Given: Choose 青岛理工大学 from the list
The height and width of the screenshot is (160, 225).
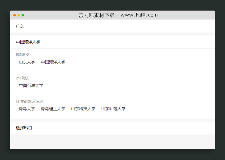Looking at the screenshot, I should coord(53,109).
